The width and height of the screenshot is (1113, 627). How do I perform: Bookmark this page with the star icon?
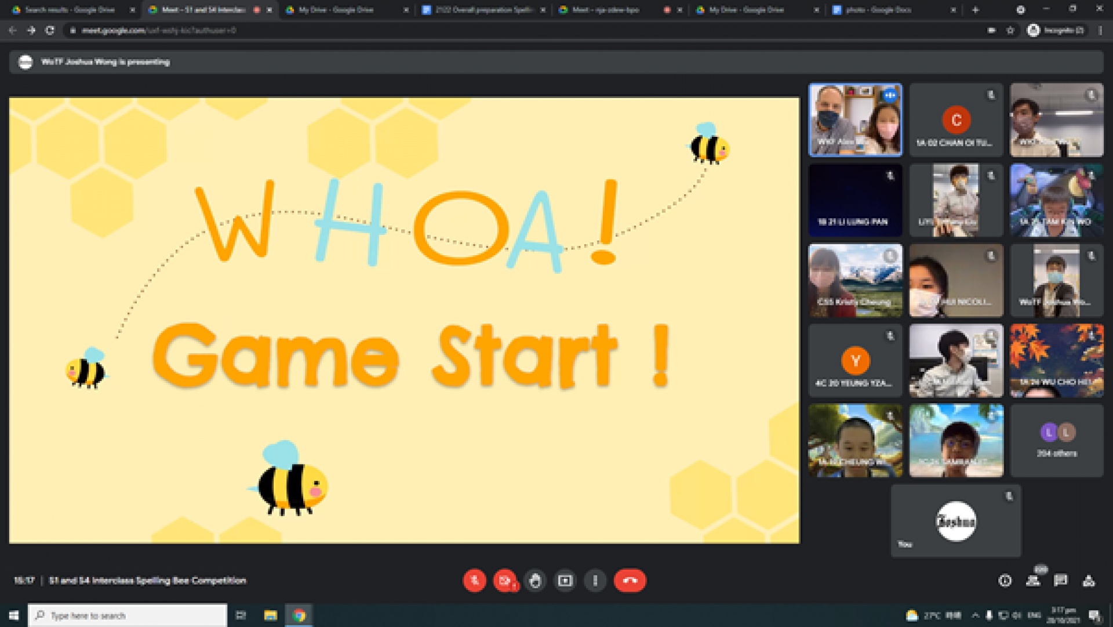point(1010,30)
